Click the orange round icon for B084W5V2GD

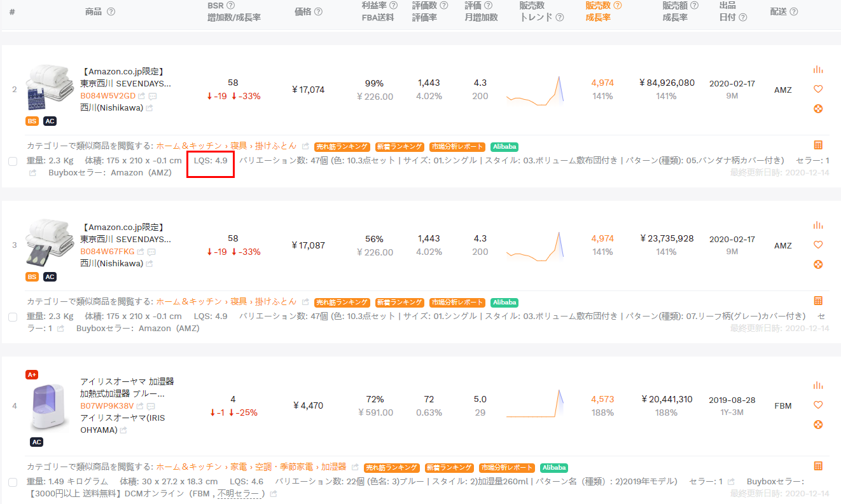(818, 109)
